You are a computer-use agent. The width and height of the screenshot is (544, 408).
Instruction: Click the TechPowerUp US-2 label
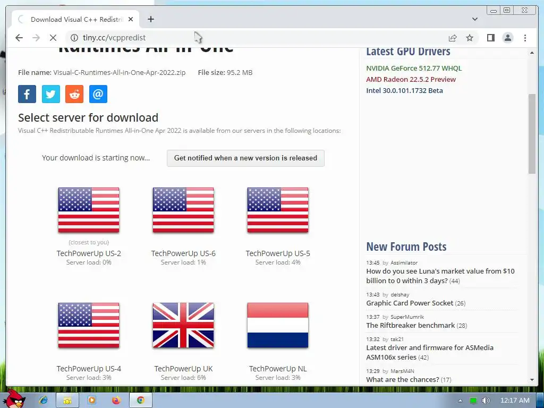click(89, 253)
